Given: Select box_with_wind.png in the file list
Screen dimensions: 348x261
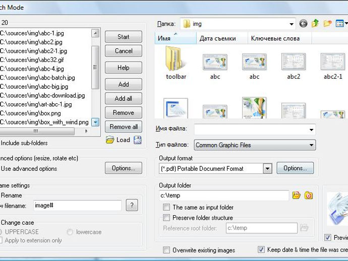Looking at the screenshot, I should (x=44, y=122).
